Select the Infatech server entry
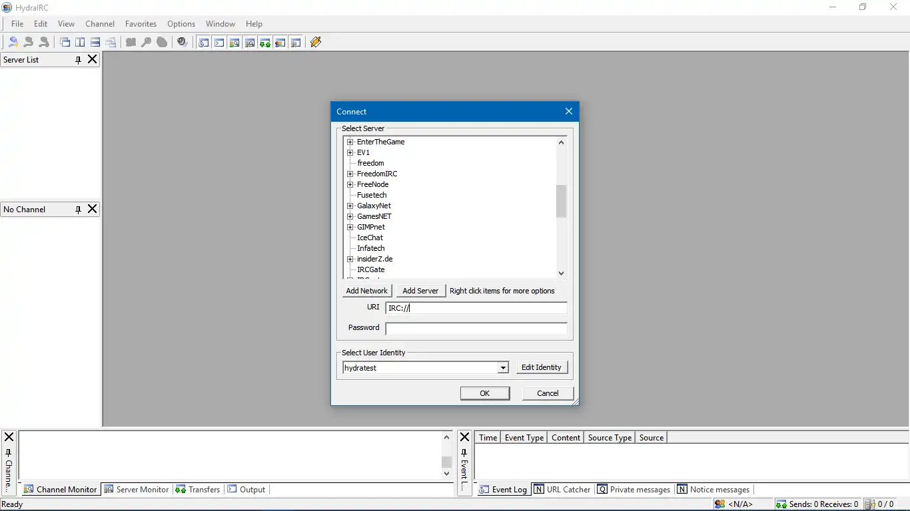 click(370, 248)
